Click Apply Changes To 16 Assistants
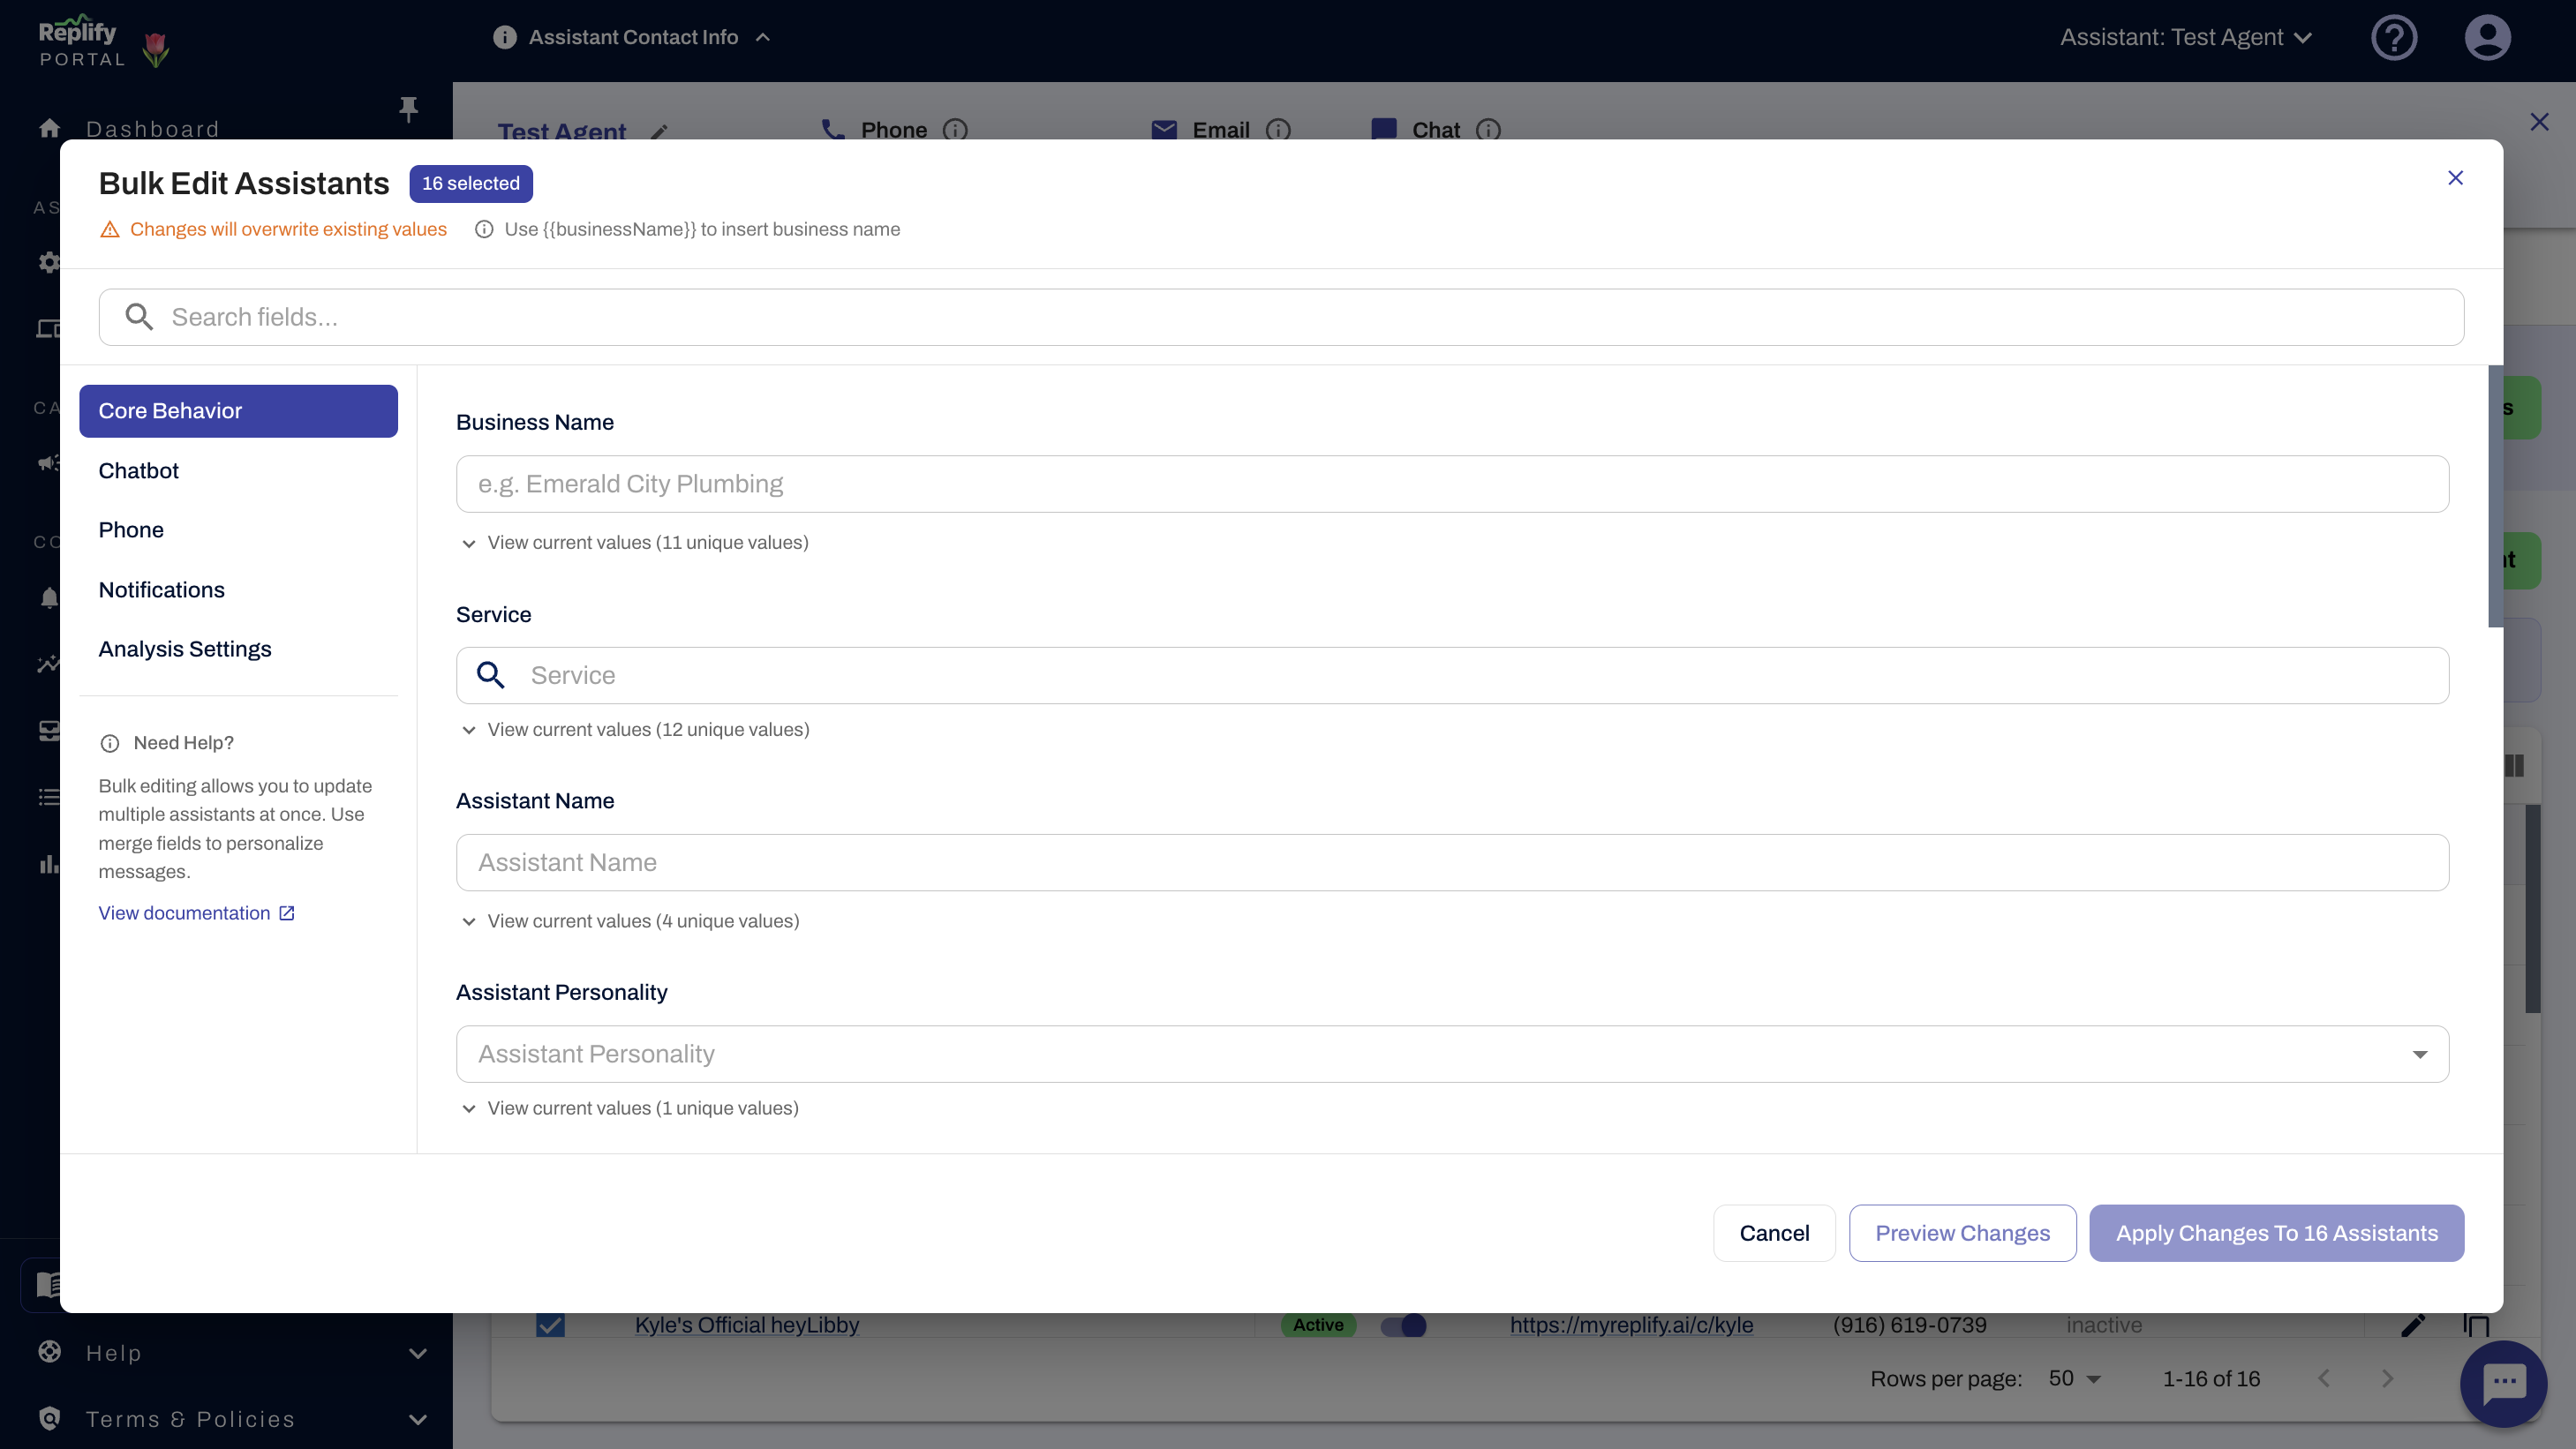The image size is (2576, 1449). (x=2276, y=1233)
